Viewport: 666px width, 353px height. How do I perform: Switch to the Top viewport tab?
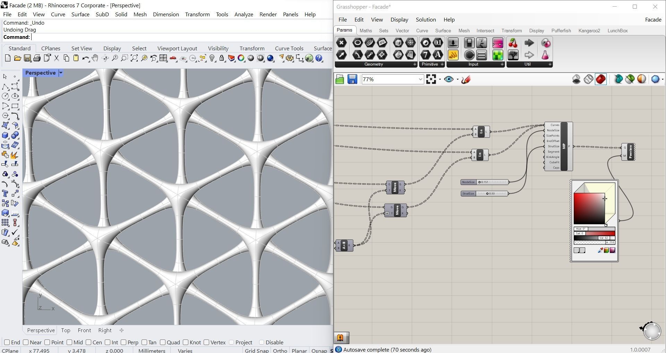pyautogui.click(x=66, y=330)
